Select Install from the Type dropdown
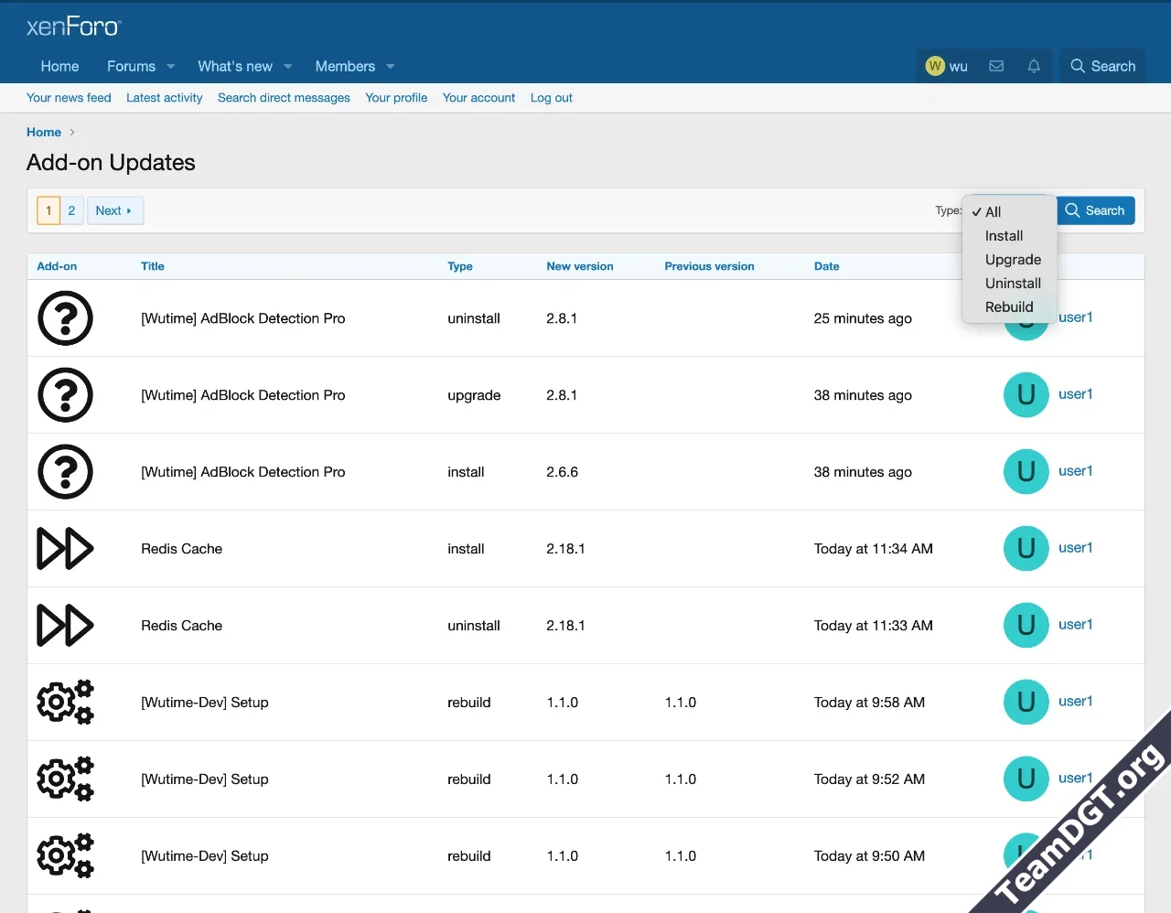 pyautogui.click(x=1004, y=236)
